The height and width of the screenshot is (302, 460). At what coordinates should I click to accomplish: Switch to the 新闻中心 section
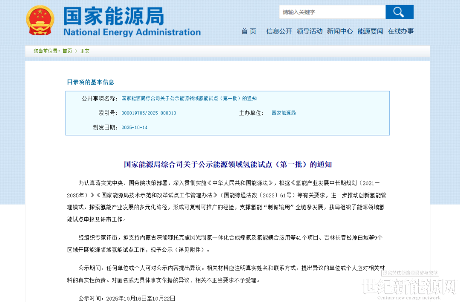(340, 31)
